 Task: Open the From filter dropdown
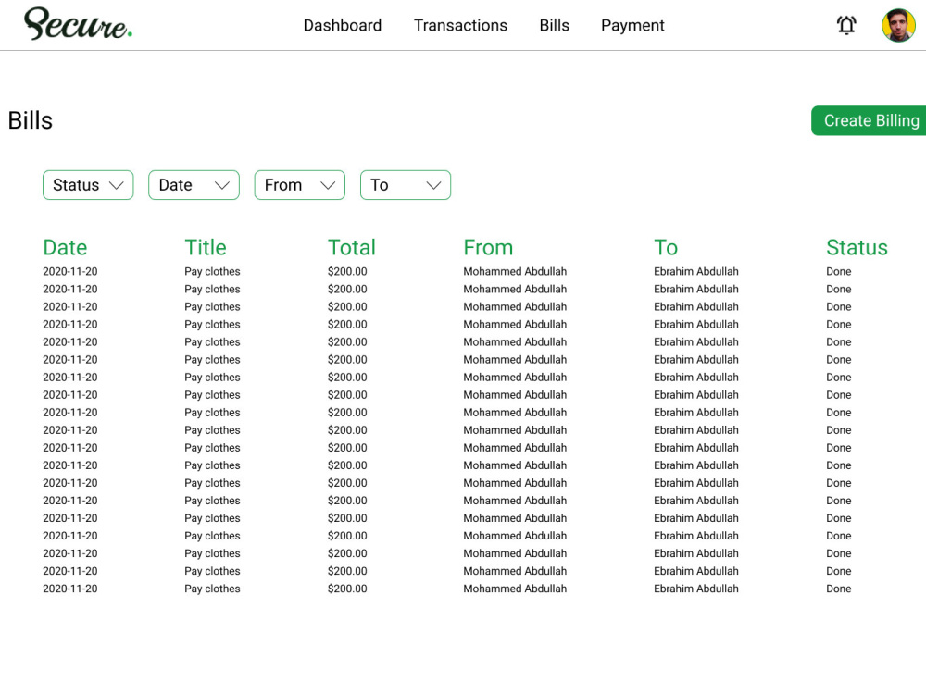coord(299,185)
